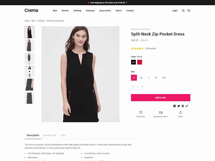This screenshot has height=161, width=215.
Task: Increase quantity with plus button
Action: click(142, 87)
